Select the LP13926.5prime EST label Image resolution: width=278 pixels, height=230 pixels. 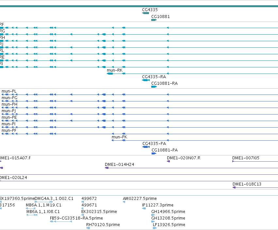(169, 225)
